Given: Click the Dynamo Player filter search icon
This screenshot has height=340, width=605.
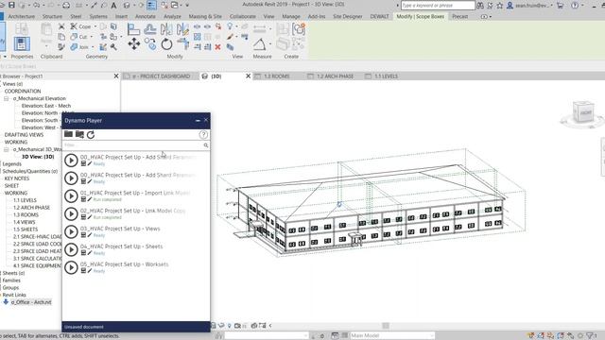Looking at the screenshot, I should coord(206,145).
